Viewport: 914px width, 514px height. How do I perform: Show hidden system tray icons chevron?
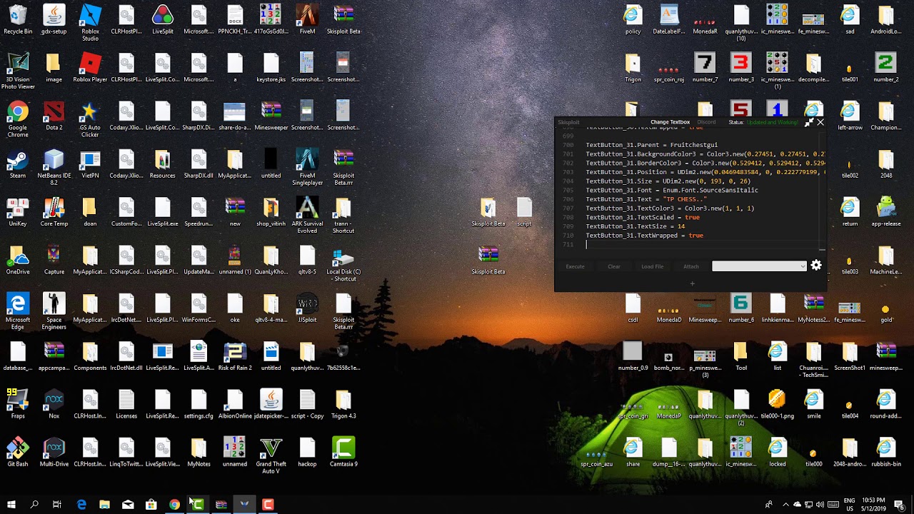click(786, 505)
